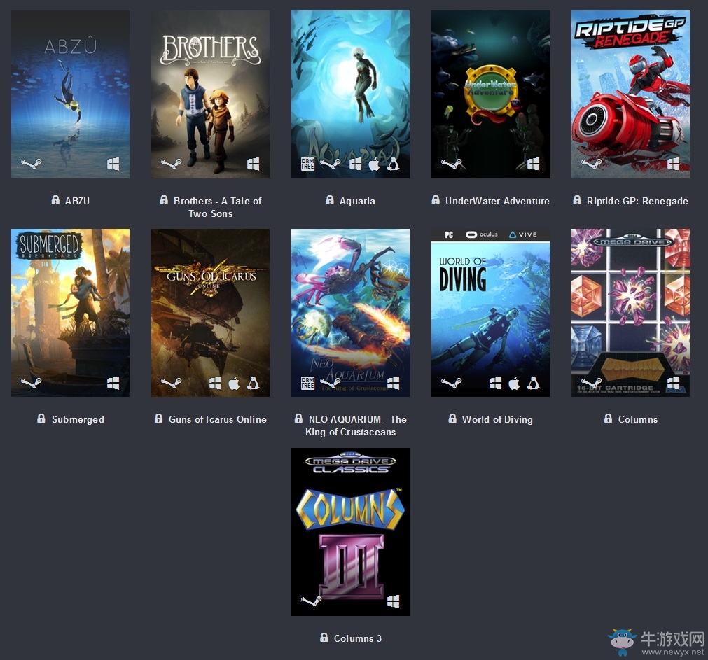
Task: Open the NEO AQUARIUM cover image
Action: click(350, 313)
